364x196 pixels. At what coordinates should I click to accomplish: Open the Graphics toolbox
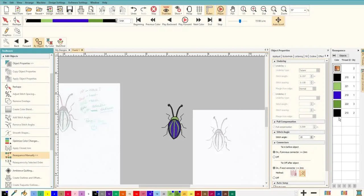click(7, 32)
